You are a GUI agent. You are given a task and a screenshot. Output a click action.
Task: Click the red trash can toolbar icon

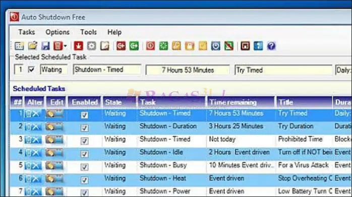58,46
